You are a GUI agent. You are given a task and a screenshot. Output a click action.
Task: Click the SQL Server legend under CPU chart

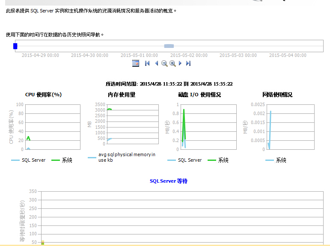tap(28, 160)
